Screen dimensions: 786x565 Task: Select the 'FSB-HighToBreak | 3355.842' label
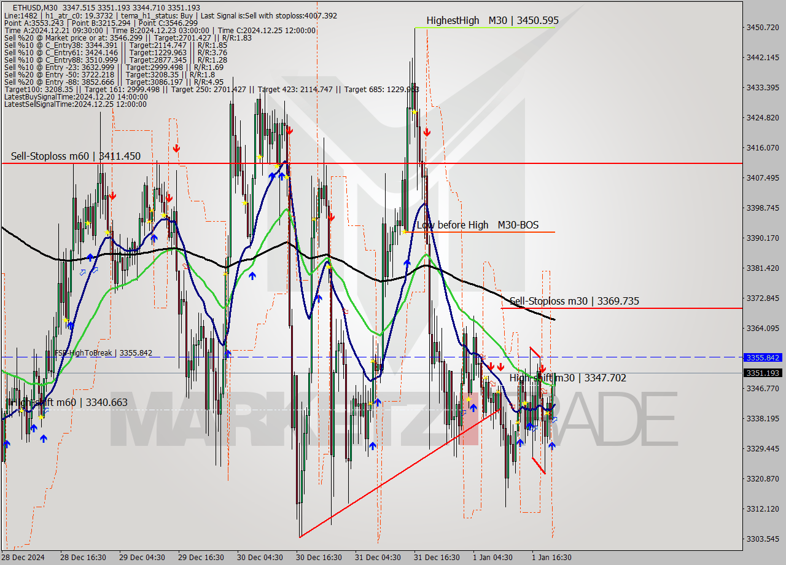click(x=104, y=353)
